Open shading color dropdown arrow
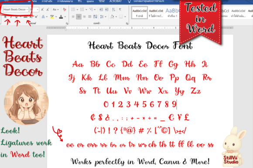Viewport: 253px width, 168px height. click(116, 16)
